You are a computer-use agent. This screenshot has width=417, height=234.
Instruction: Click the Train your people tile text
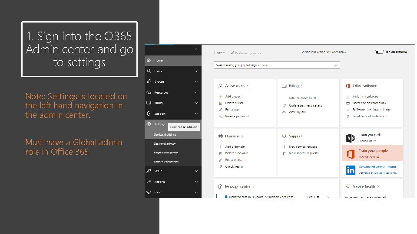pos(373,151)
